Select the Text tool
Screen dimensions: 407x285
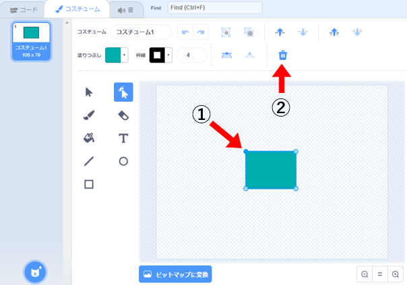click(123, 138)
